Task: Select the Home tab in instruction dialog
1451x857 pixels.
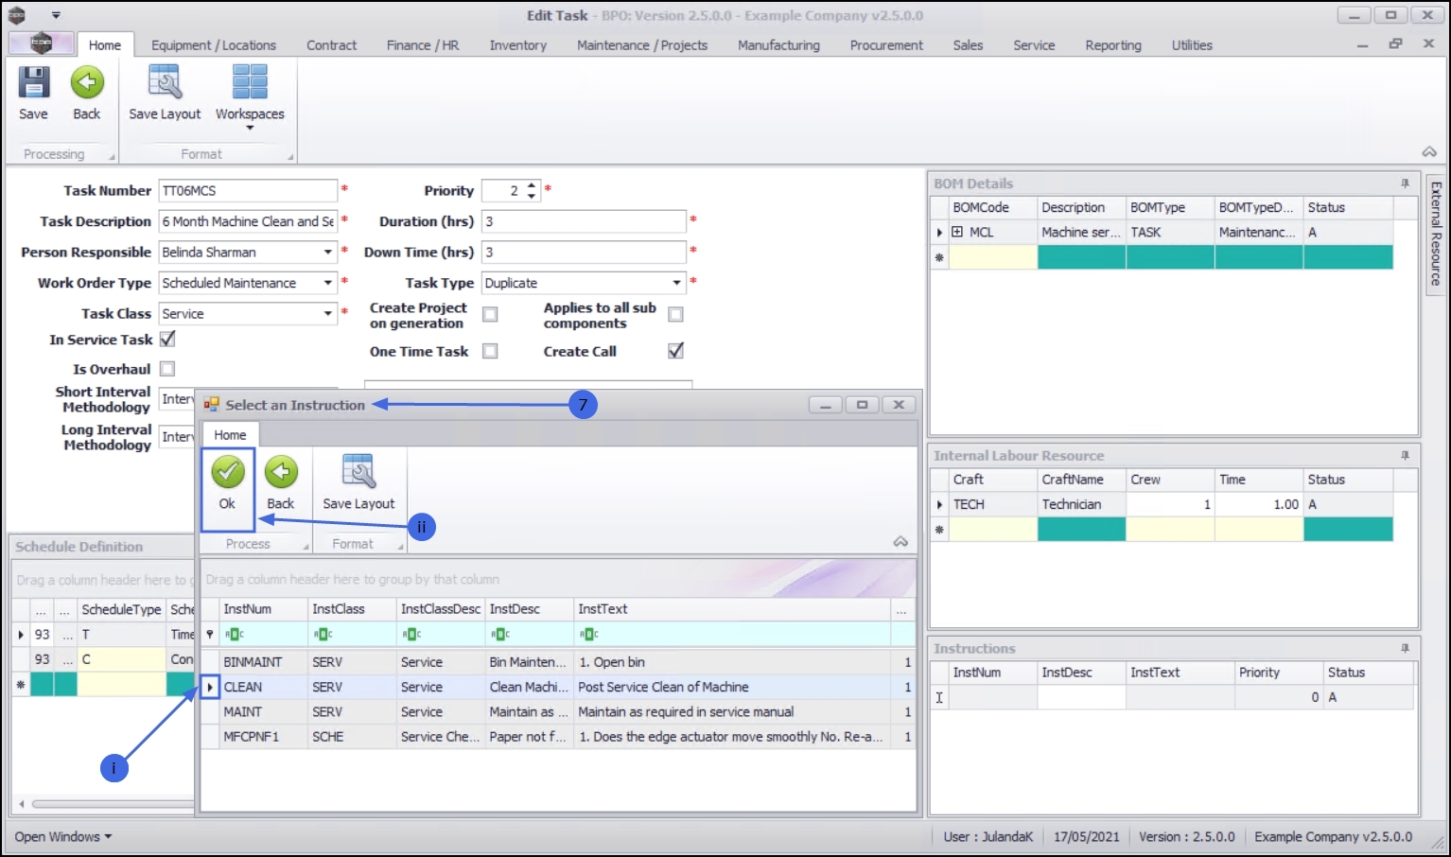Action: pos(230,435)
